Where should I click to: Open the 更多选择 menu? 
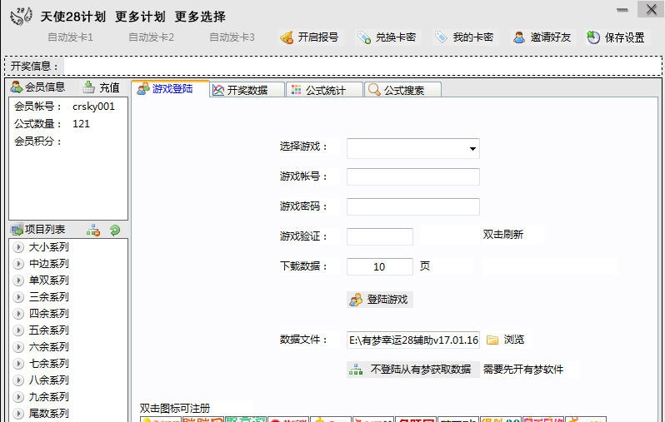[200, 17]
